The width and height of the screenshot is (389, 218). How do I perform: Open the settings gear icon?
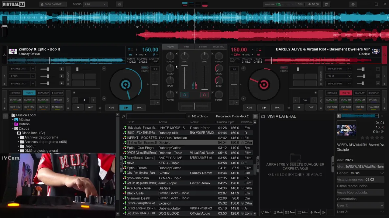click(x=353, y=4)
